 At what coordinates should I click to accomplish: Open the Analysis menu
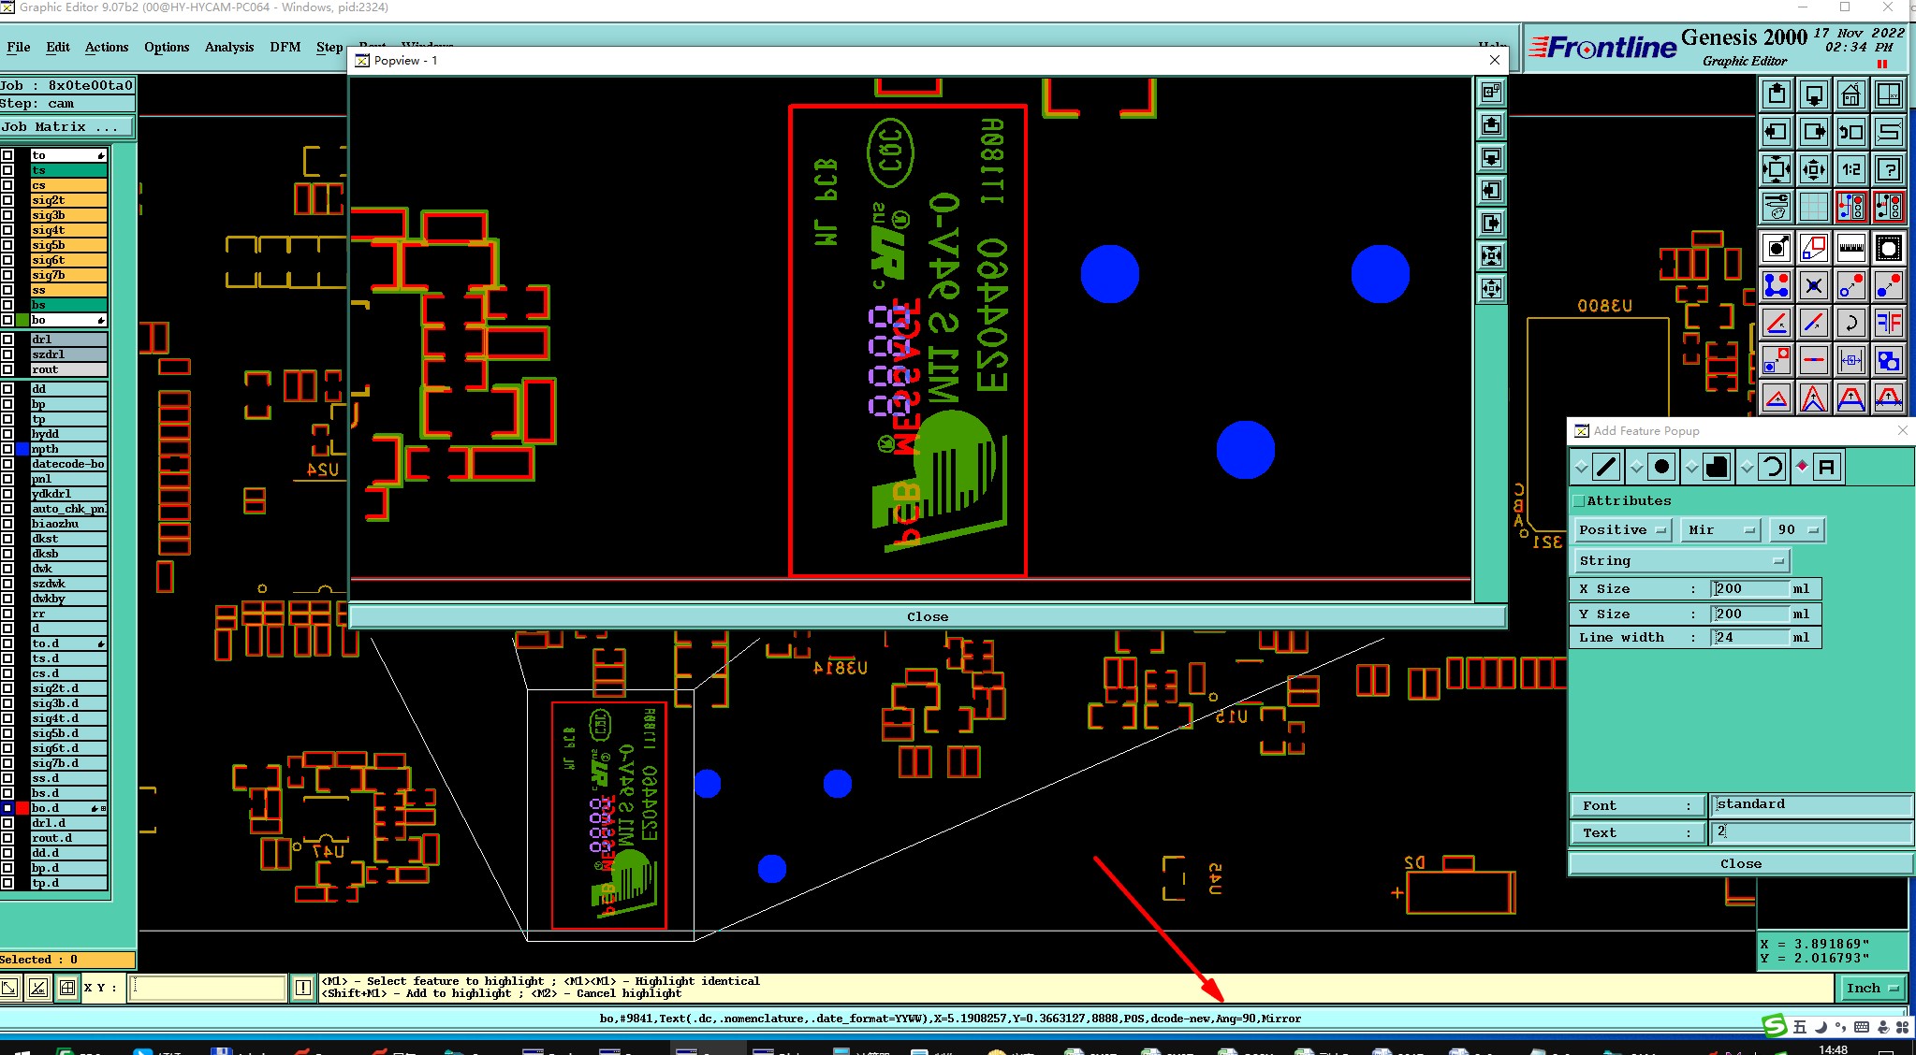click(x=228, y=47)
